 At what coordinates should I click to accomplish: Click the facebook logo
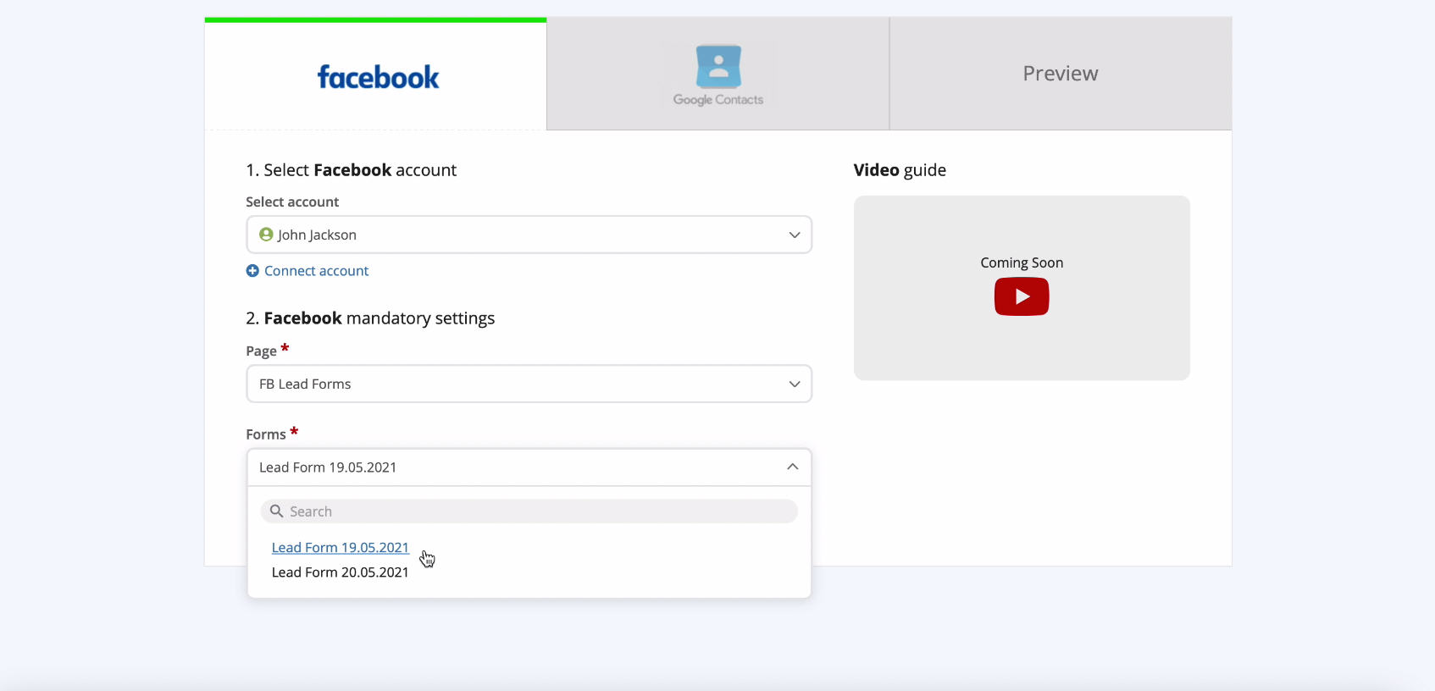coord(378,77)
